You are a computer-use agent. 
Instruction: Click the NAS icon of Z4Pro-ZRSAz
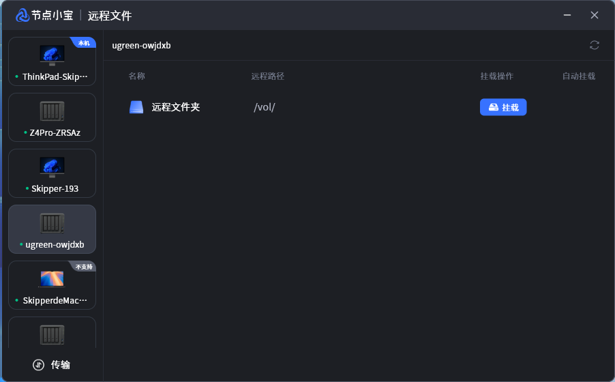(52, 111)
